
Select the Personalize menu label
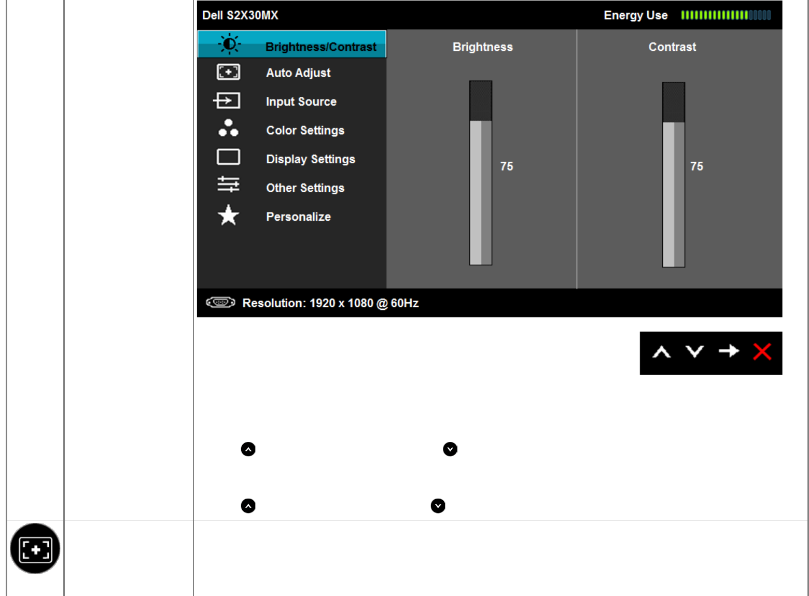299,217
